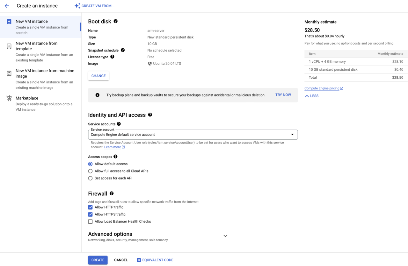Open the Service account dropdown
The image size is (408, 266).
193,135
